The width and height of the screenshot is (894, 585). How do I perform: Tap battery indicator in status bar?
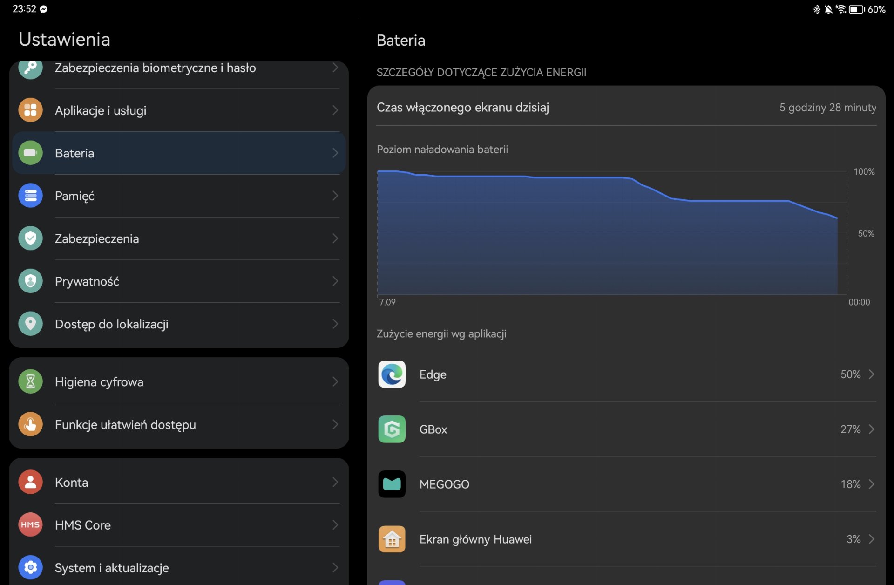click(x=856, y=9)
